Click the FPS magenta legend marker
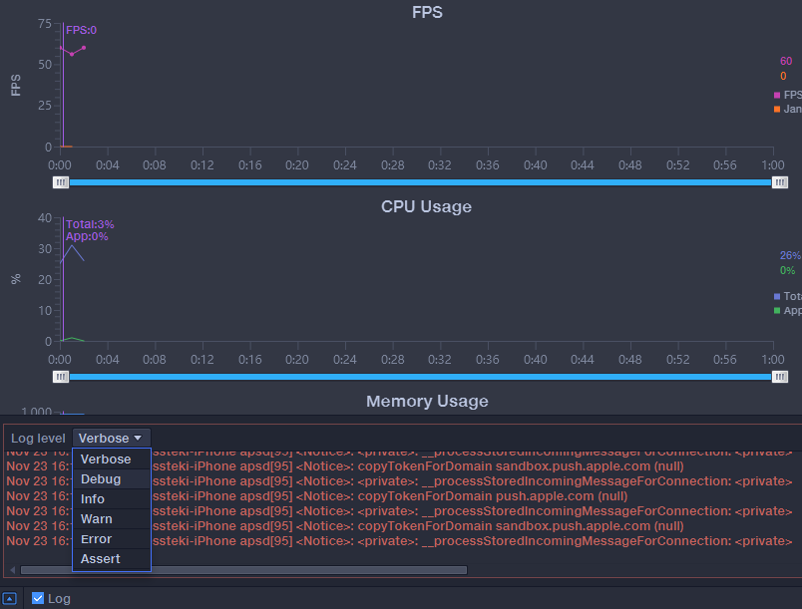Screen dimensions: 802x609 777,96
